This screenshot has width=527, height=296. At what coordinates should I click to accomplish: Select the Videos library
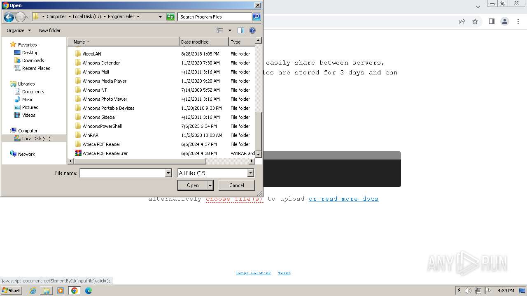click(x=28, y=115)
